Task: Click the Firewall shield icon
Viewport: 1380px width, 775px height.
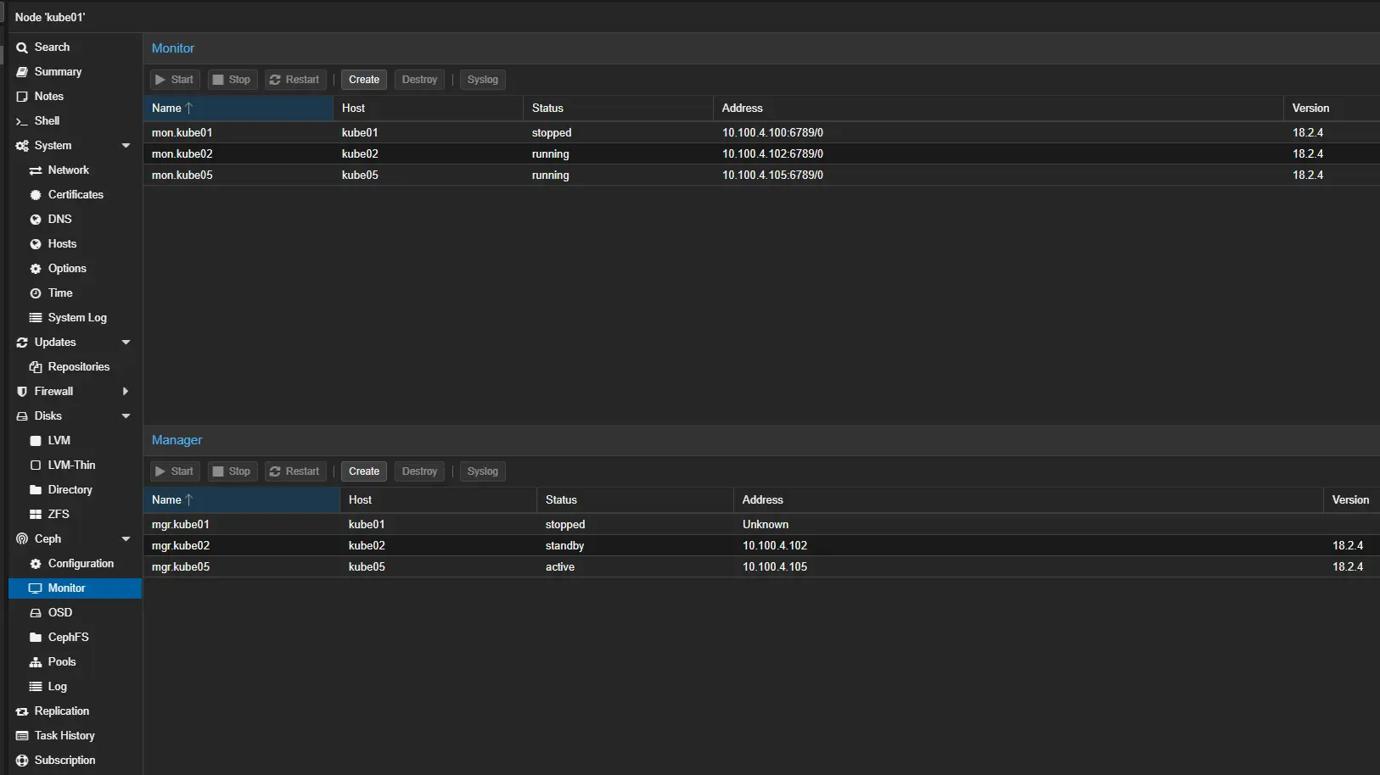Action: pyautogui.click(x=22, y=392)
